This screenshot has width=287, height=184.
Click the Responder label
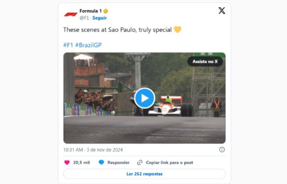point(118,163)
